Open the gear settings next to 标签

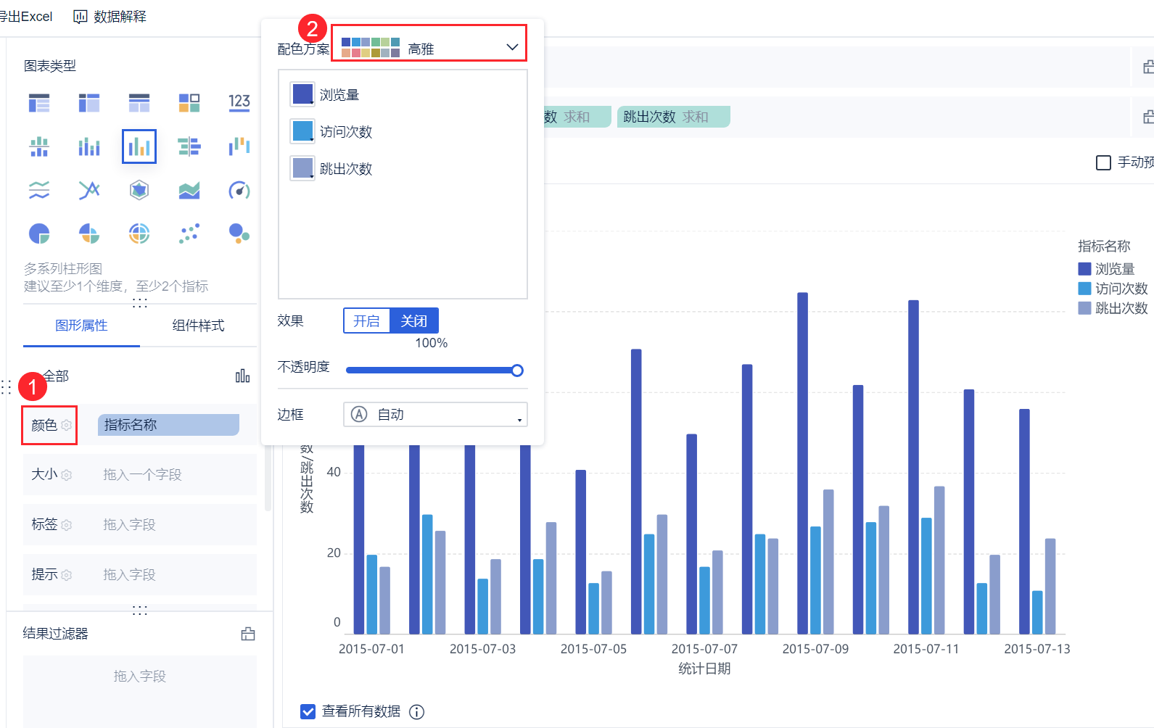tap(67, 525)
